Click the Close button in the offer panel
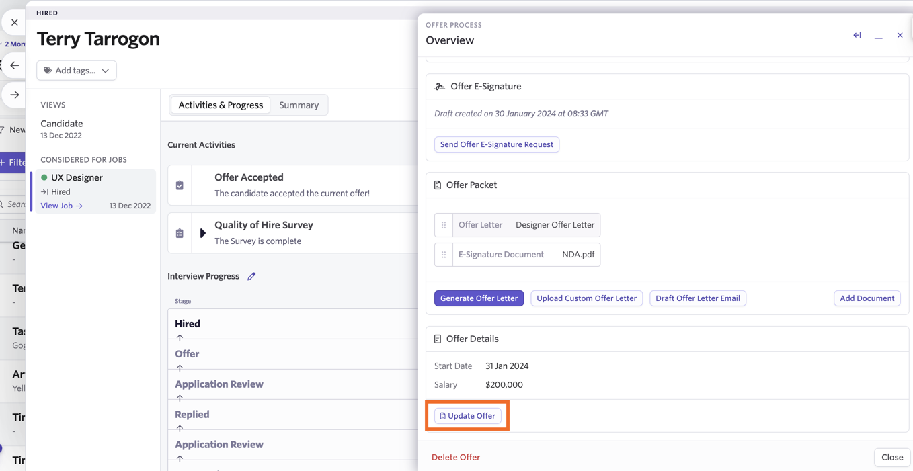The image size is (913, 471). (x=892, y=458)
